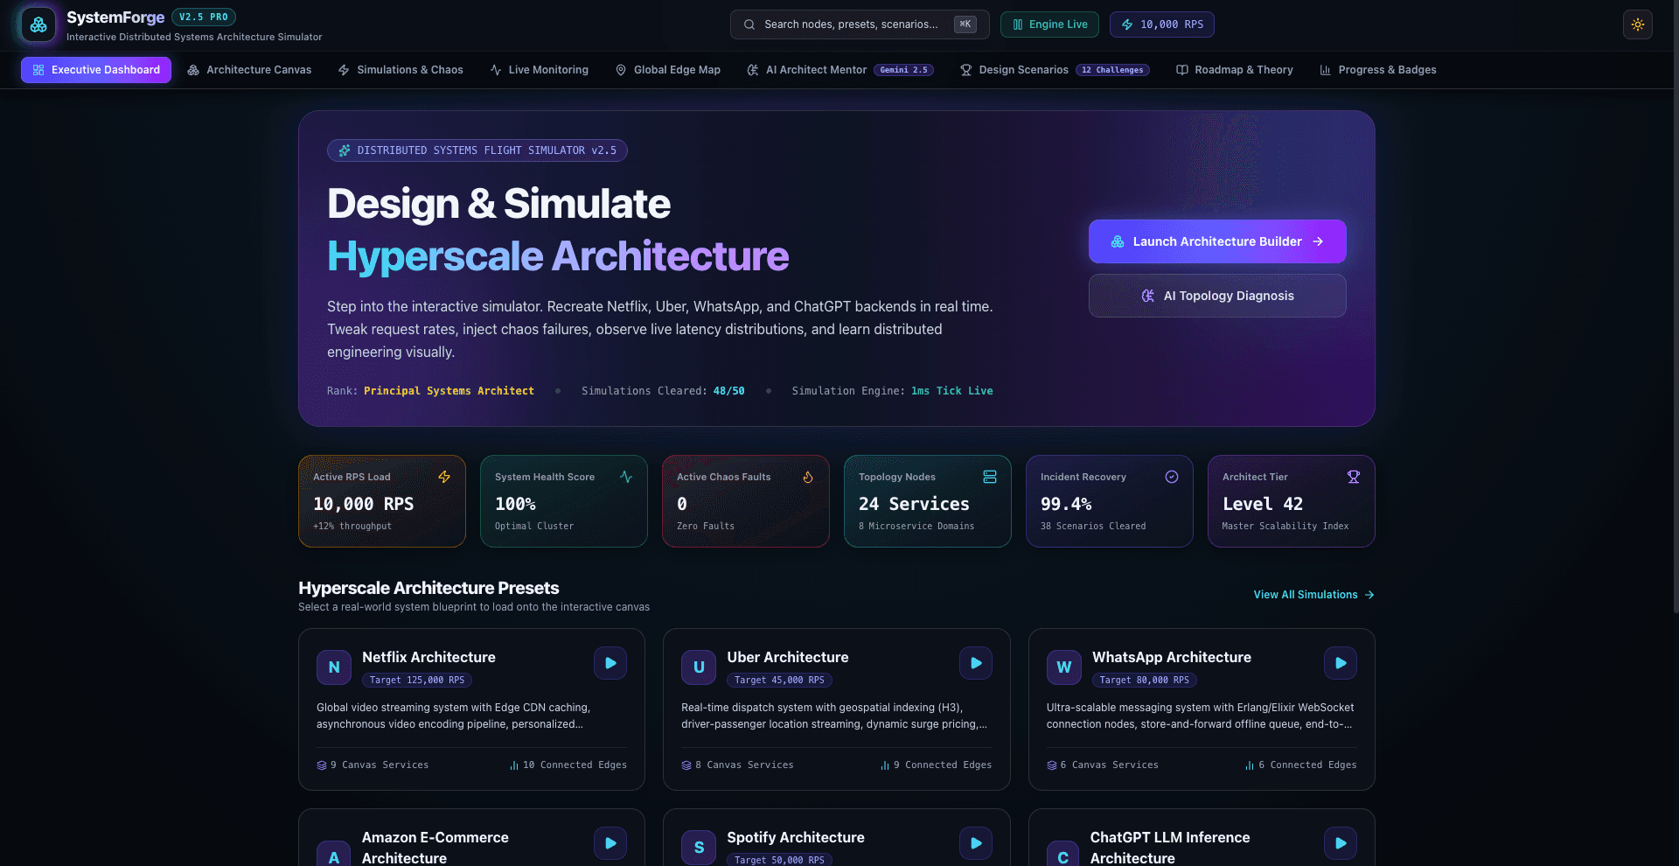Switch to Architecture Canvas tab
The width and height of the screenshot is (1679, 866).
(x=249, y=70)
